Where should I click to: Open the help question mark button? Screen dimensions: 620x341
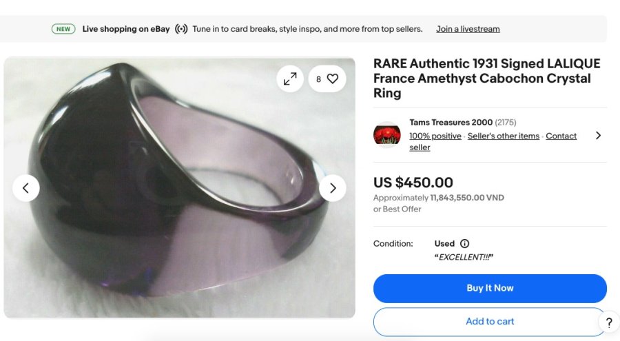pos(608,322)
